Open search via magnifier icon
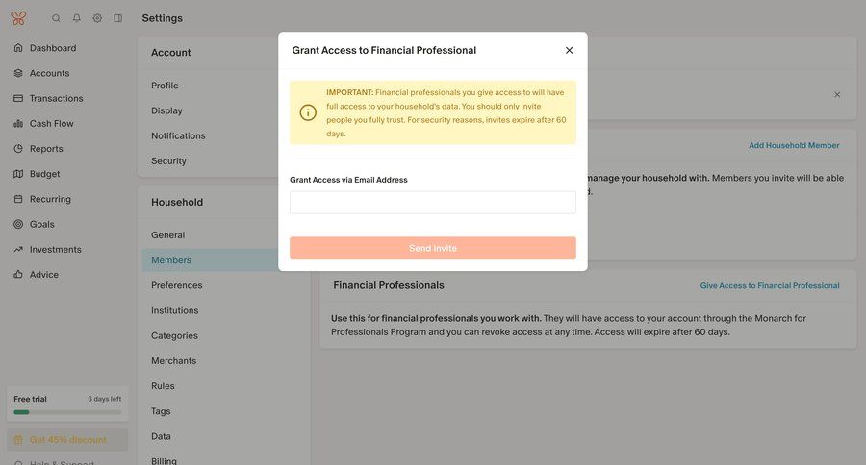 coord(56,18)
